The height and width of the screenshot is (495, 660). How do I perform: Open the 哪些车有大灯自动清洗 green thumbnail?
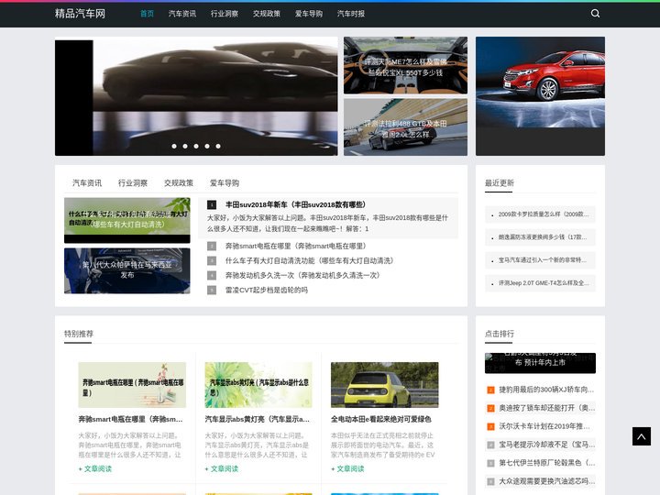click(127, 220)
